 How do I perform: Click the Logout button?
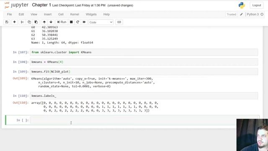[257, 5]
